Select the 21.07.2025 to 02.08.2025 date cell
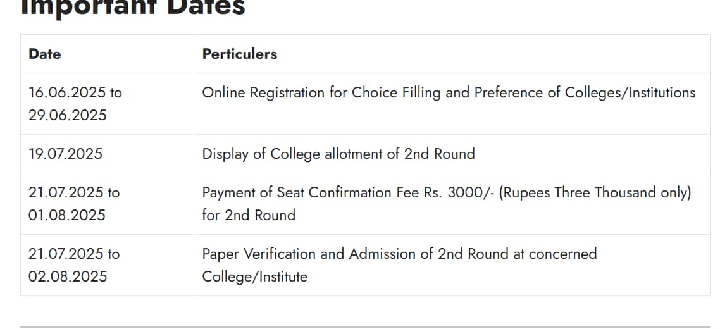This screenshot has height=329, width=720. (107, 265)
